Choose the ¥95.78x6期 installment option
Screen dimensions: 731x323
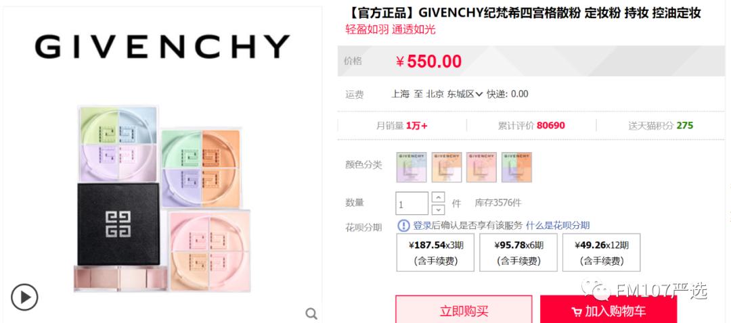[518, 252]
